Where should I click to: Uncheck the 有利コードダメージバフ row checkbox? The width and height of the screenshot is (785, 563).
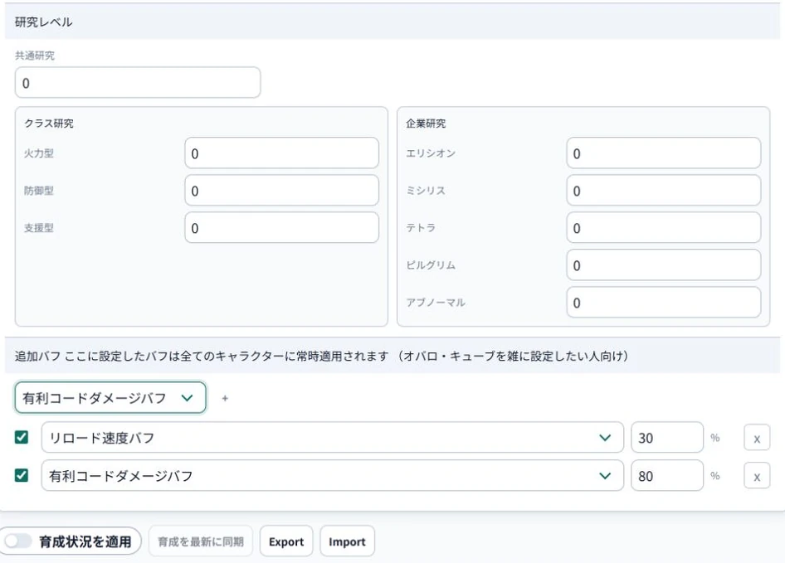[22, 475]
